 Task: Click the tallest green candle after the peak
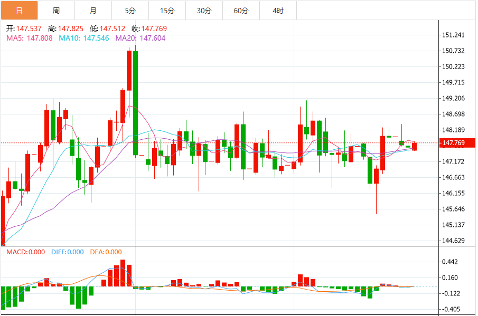point(135,103)
